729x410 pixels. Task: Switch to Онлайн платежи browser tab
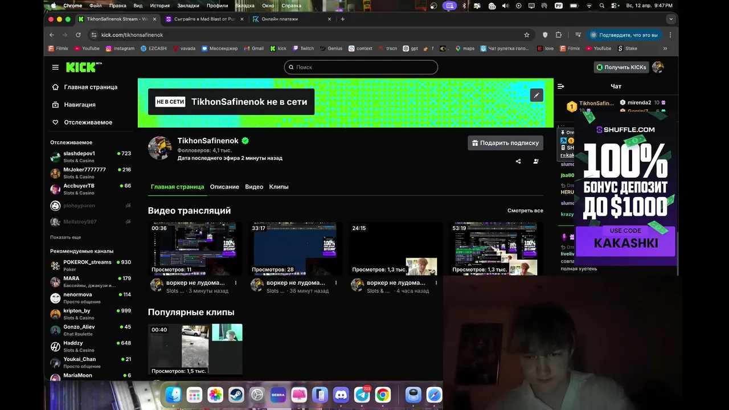pyautogui.click(x=292, y=19)
